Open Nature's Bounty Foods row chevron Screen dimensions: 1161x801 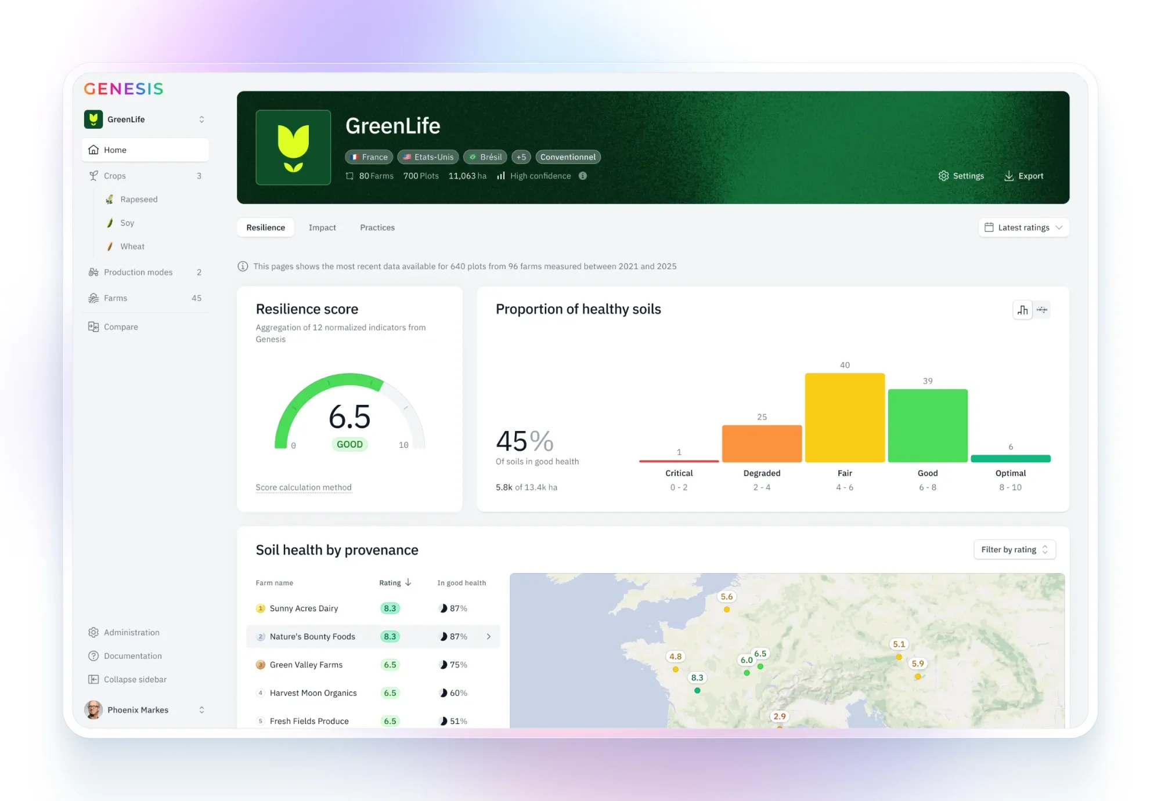click(x=489, y=637)
